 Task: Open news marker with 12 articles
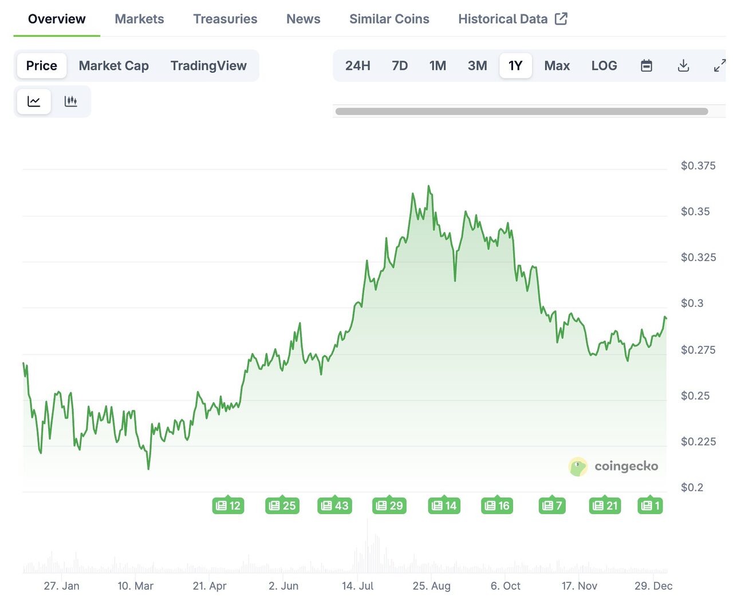point(228,506)
